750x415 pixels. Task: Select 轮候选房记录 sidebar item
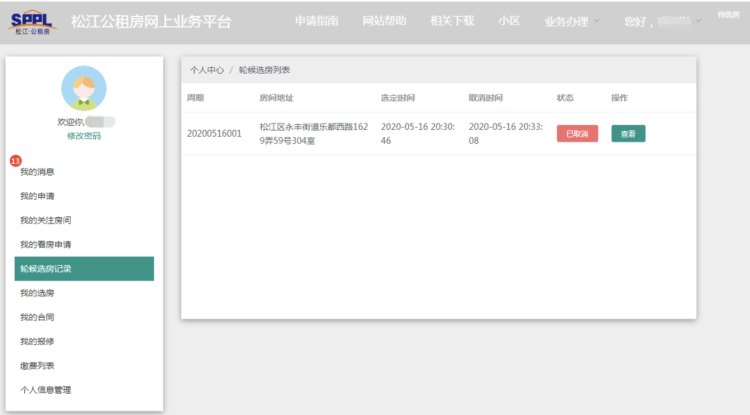tap(84, 269)
